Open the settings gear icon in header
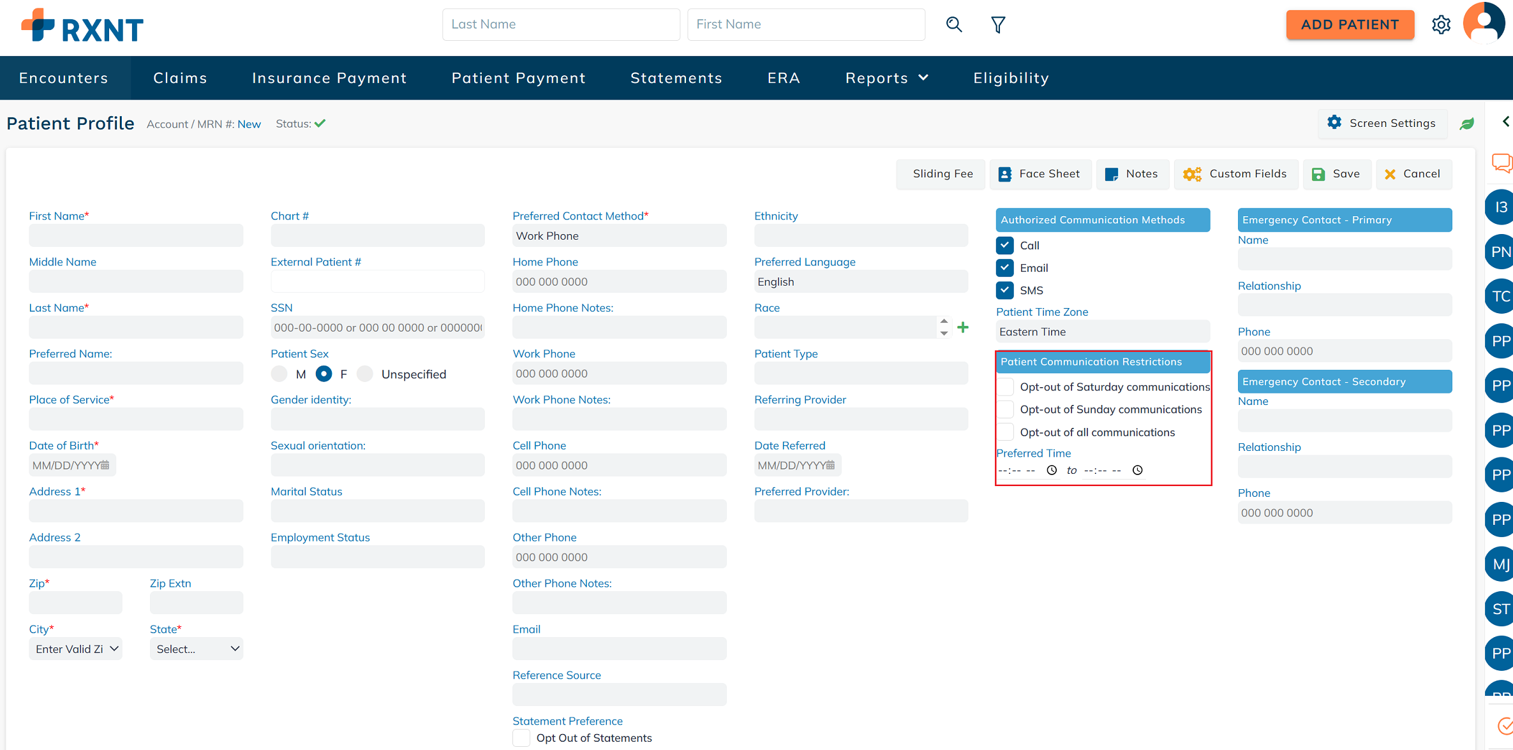 point(1441,25)
